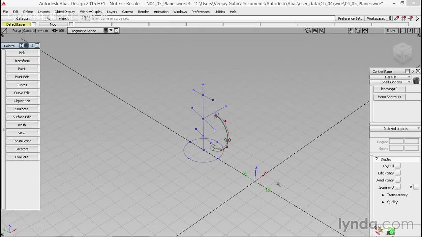Open the Edit menu
422x237 pixels.
point(15,12)
